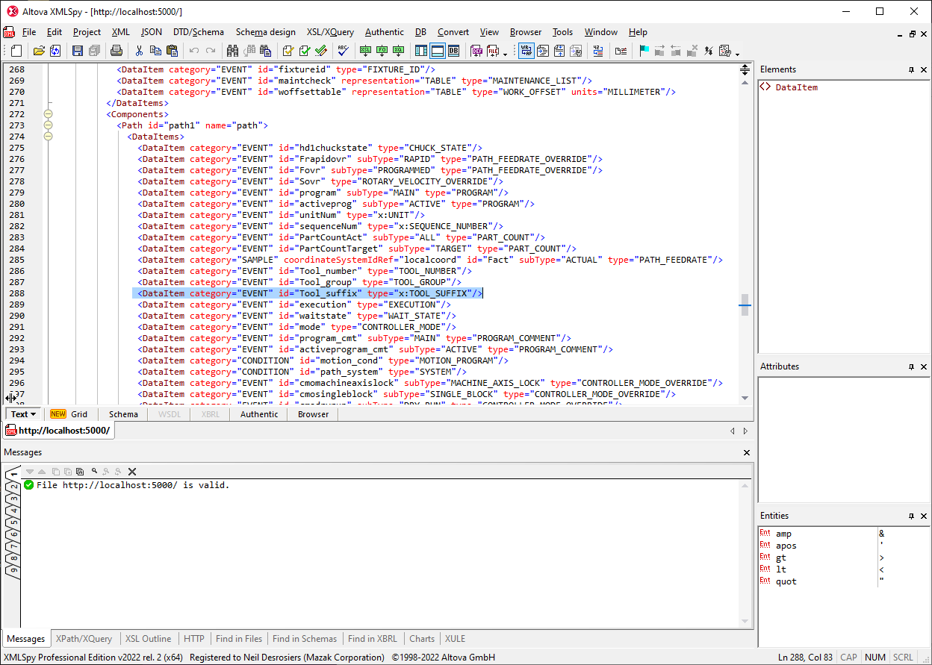Open the XML menu
This screenshot has width=932, height=665.
coord(121,32)
